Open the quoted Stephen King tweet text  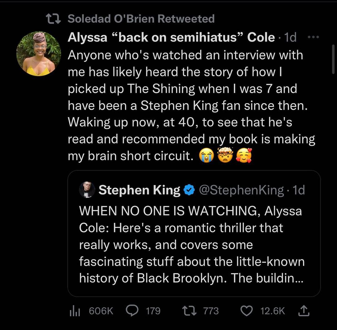[x=192, y=244]
